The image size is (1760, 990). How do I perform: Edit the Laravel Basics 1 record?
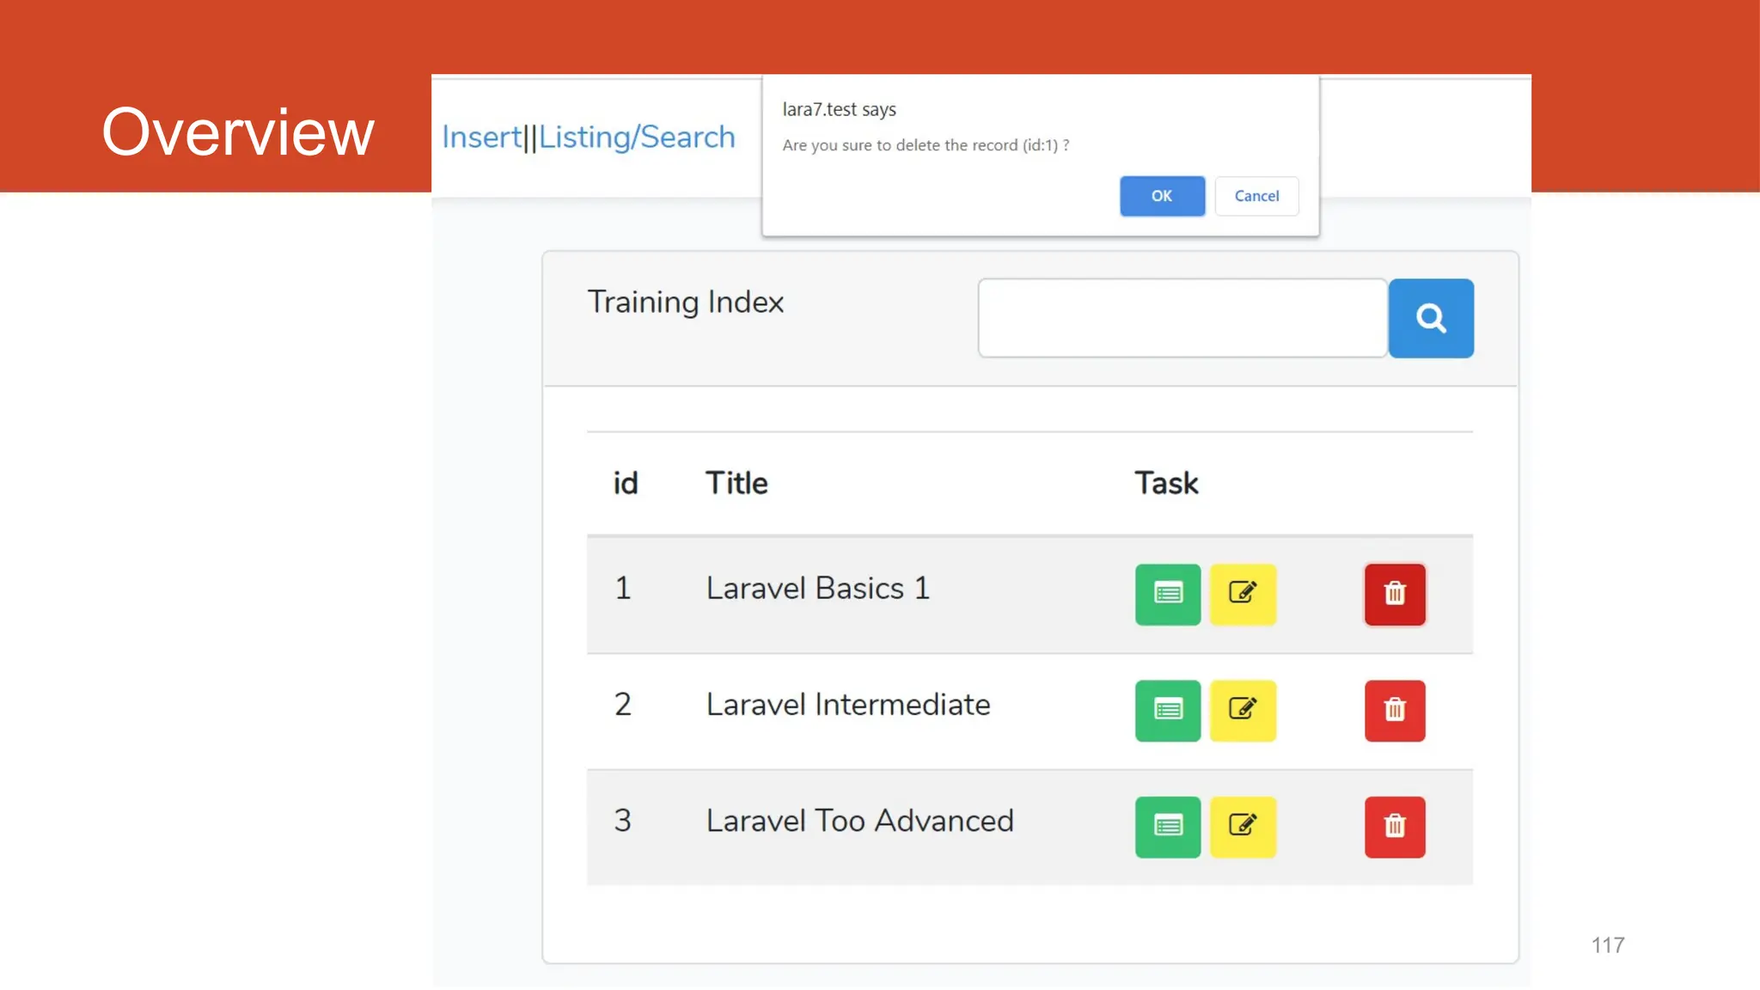pyautogui.click(x=1243, y=594)
